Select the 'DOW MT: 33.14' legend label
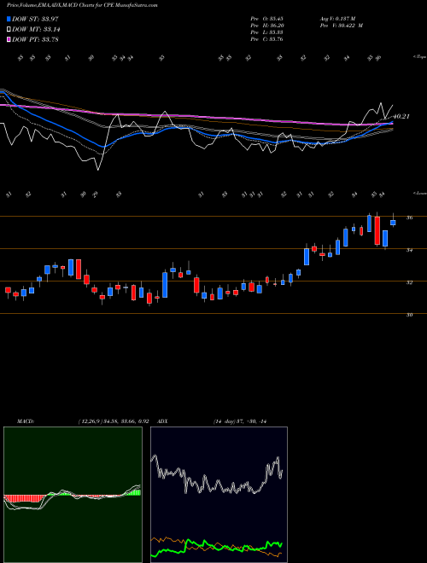 coord(36,30)
